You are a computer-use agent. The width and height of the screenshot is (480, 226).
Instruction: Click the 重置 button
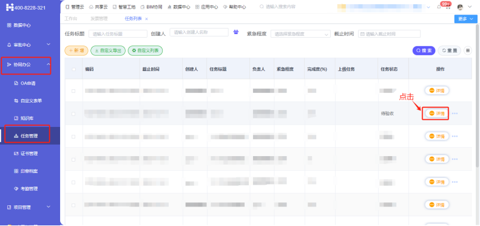point(450,50)
